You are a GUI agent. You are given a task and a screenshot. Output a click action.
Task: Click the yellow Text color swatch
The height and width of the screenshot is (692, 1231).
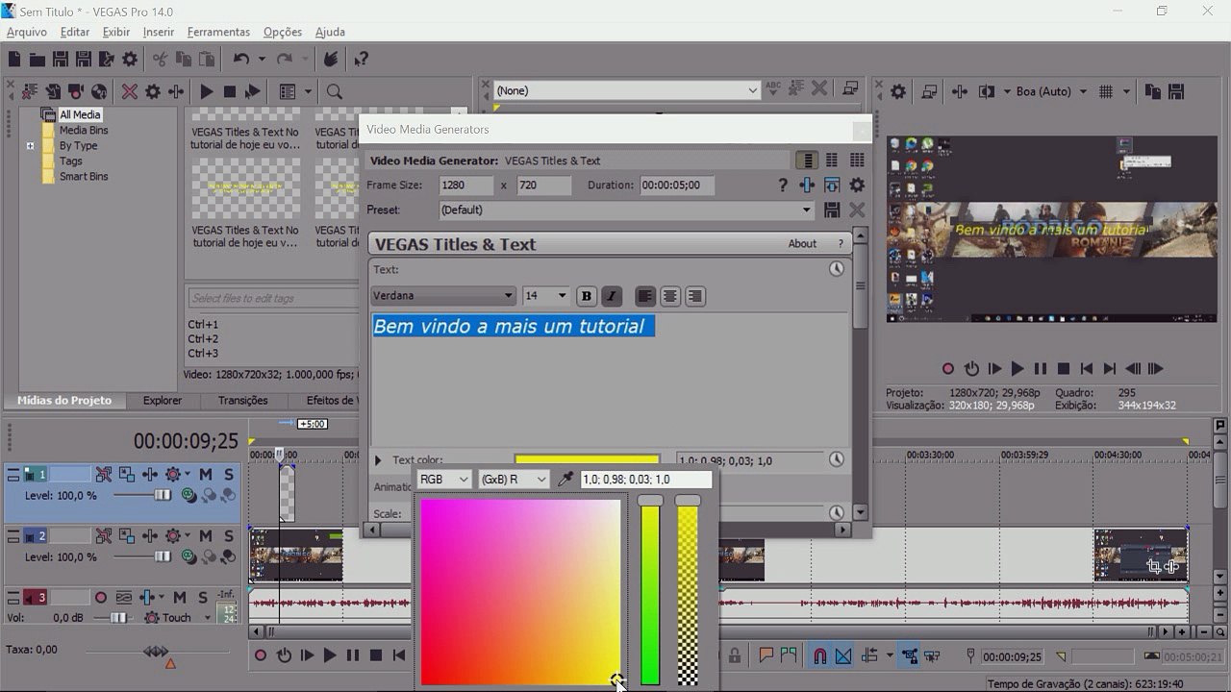click(x=587, y=460)
